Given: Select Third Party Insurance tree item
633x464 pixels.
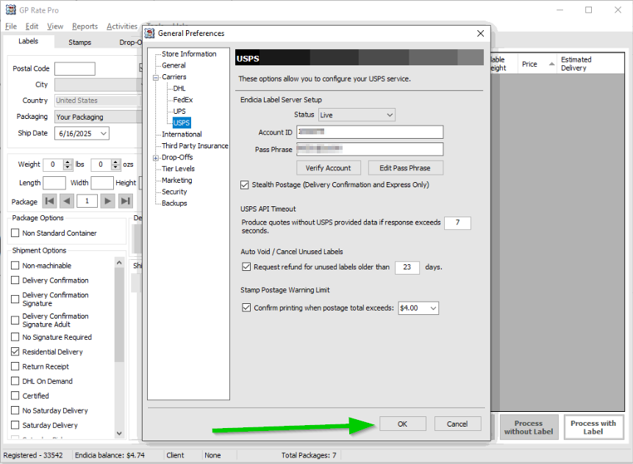Looking at the screenshot, I should [195, 145].
